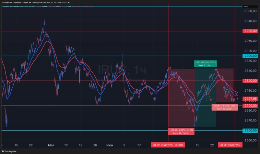Click the current price tag 2727,98

click(251, 99)
